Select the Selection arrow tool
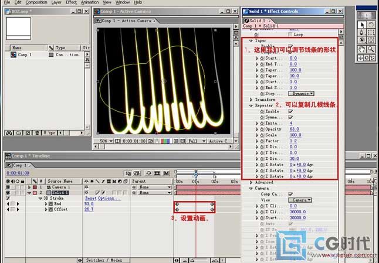This screenshot has width=379, height=263. (362, 25)
